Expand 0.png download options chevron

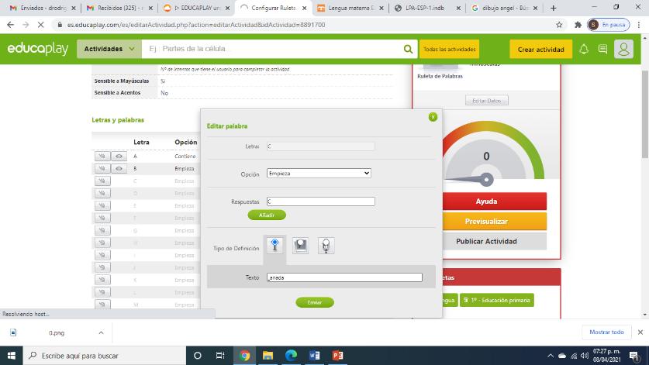point(101,332)
